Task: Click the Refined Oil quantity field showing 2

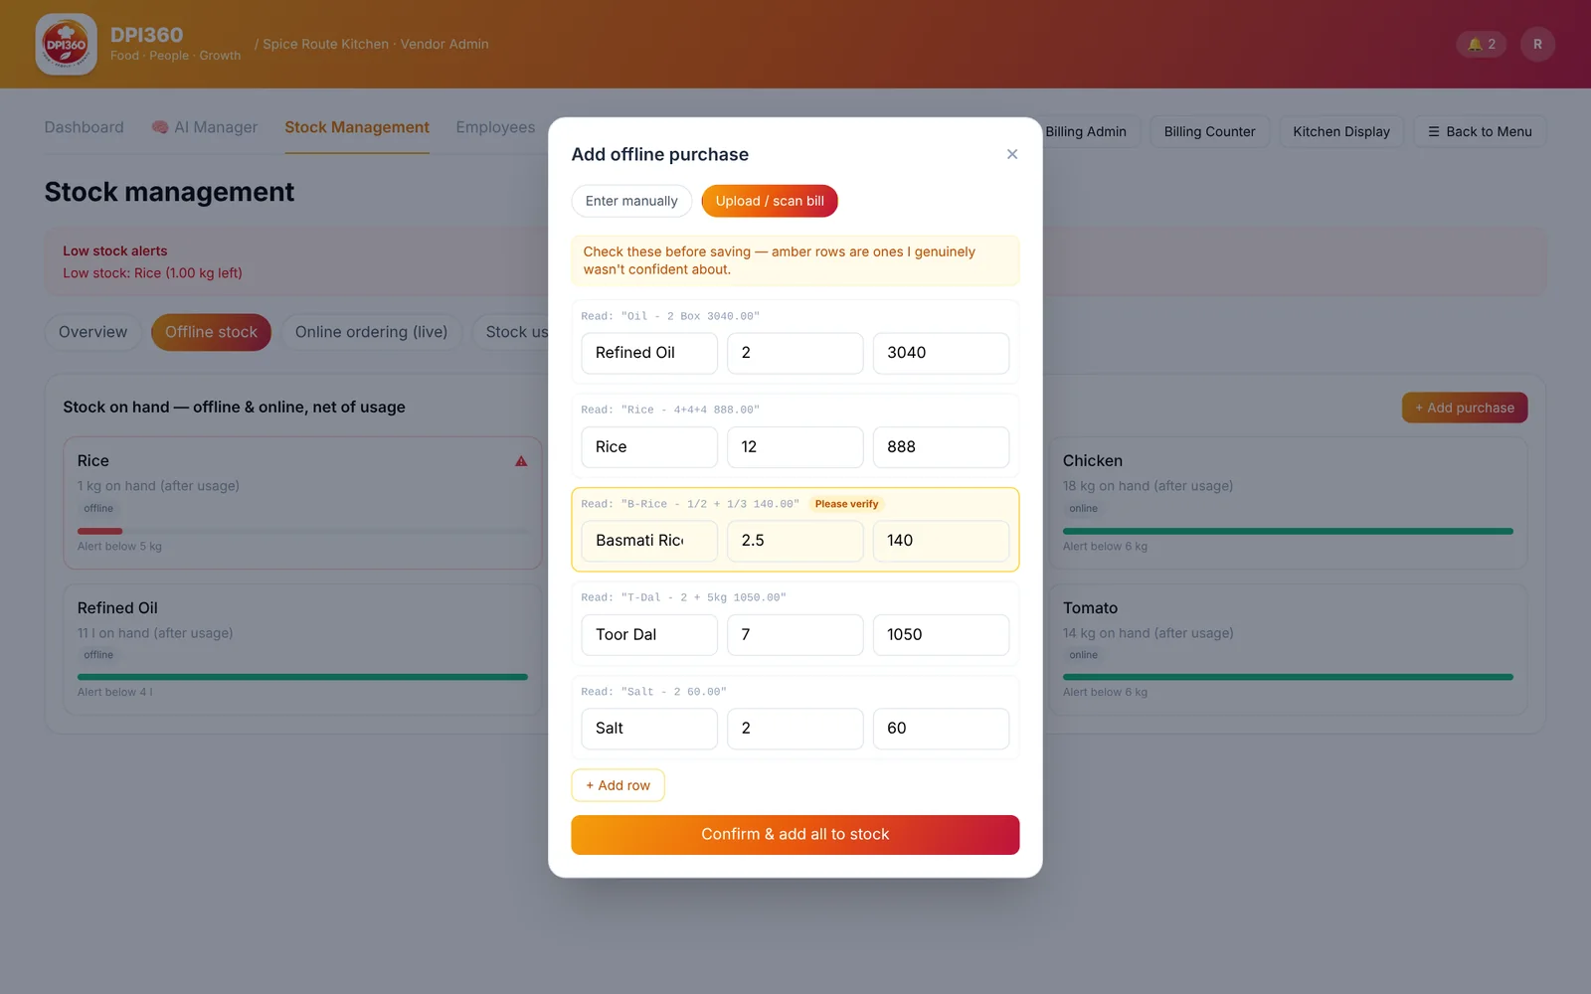Action: [795, 353]
